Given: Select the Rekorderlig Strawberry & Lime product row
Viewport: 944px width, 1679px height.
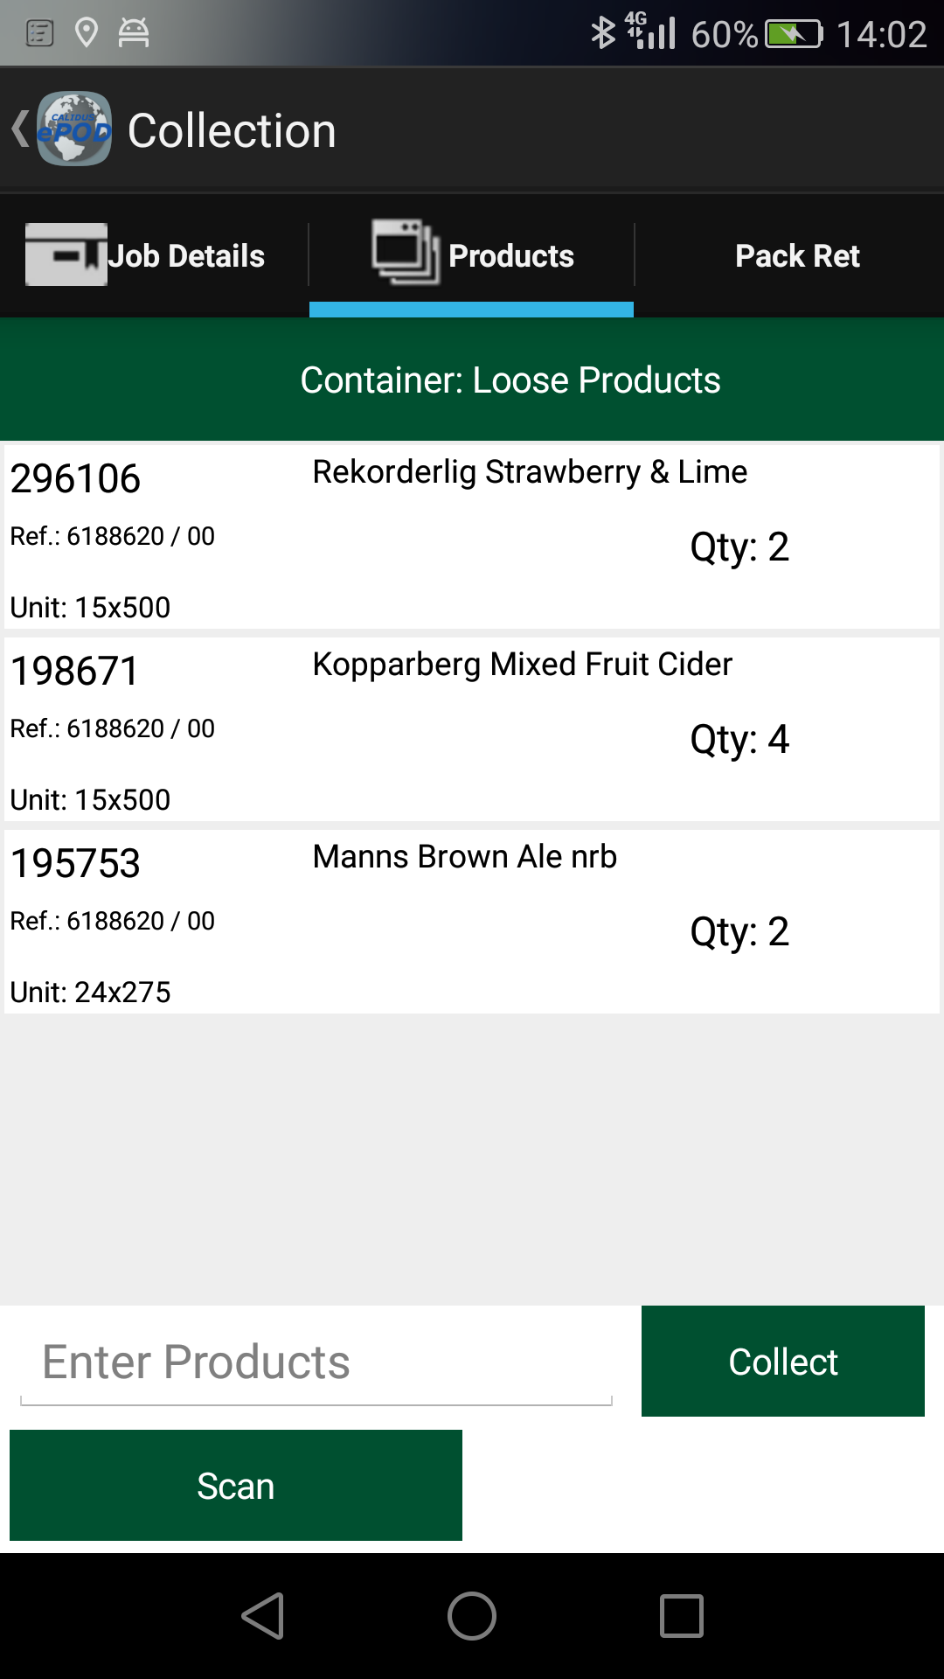Looking at the screenshot, I should pyautogui.click(x=472, y=537).
